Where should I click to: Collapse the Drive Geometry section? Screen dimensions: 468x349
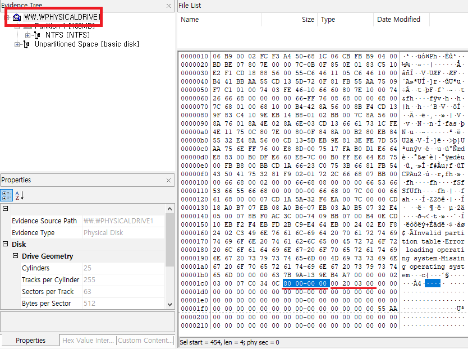[x=16, y=256]
